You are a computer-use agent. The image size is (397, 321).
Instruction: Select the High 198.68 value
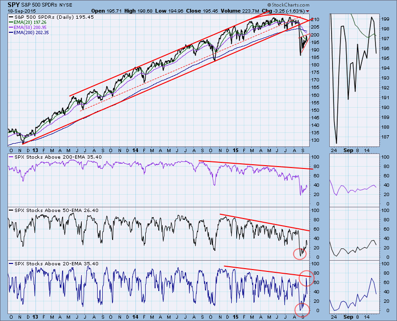pos(139,11)
